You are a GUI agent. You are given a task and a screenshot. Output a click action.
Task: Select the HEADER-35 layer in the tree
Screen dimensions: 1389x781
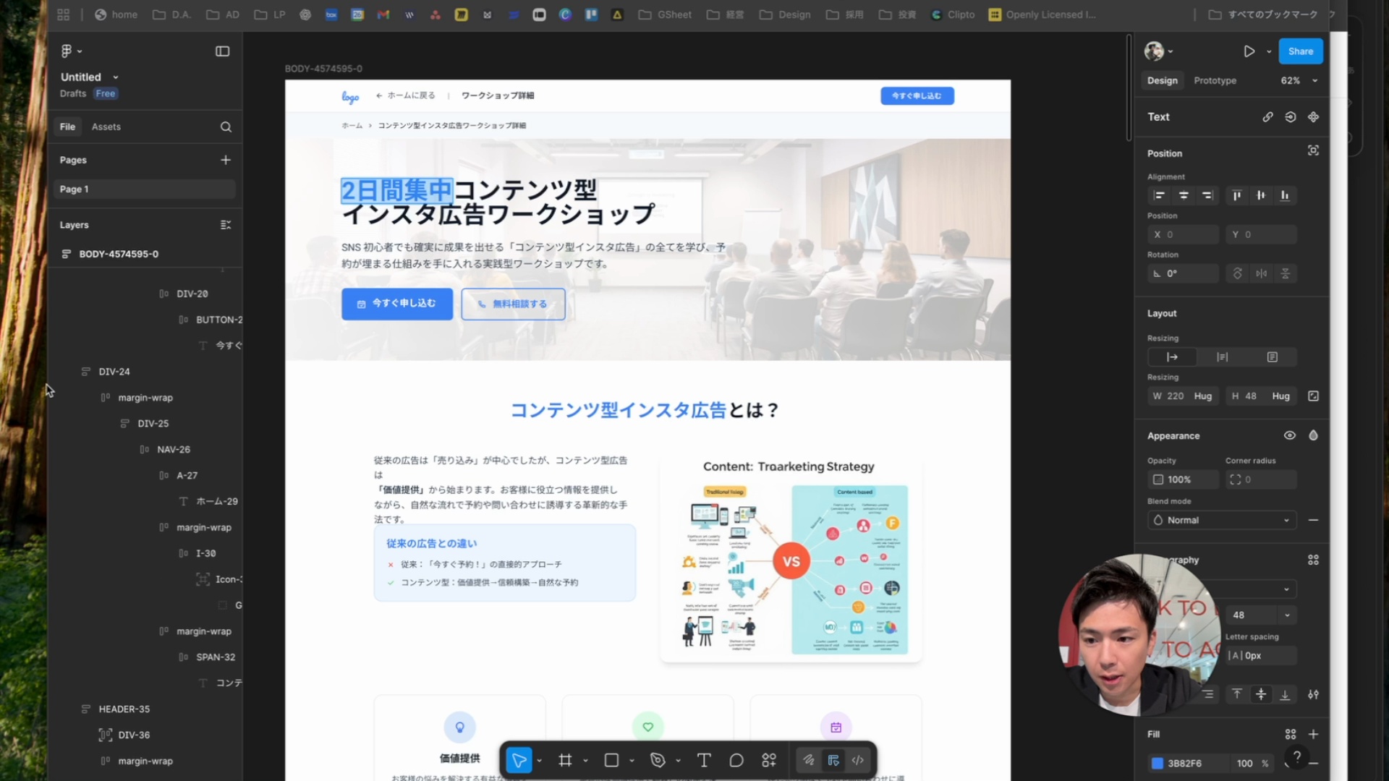[123, 709]
